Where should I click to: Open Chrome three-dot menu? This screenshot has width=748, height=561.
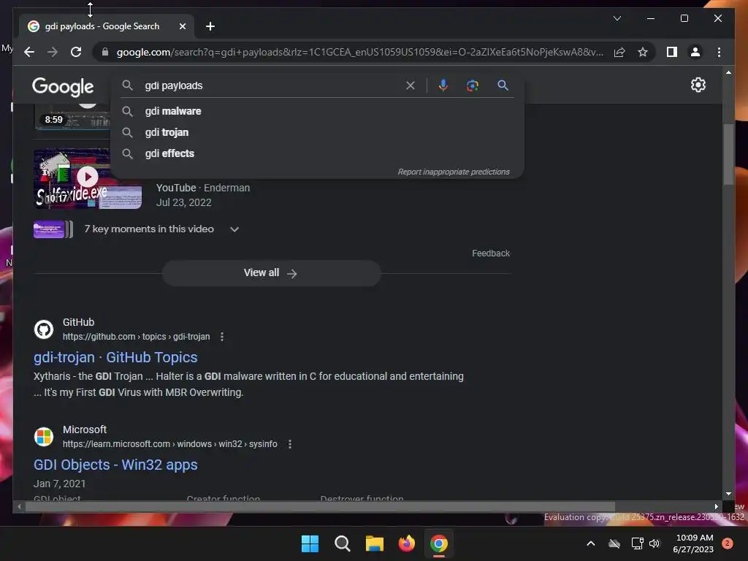[719, 52]
